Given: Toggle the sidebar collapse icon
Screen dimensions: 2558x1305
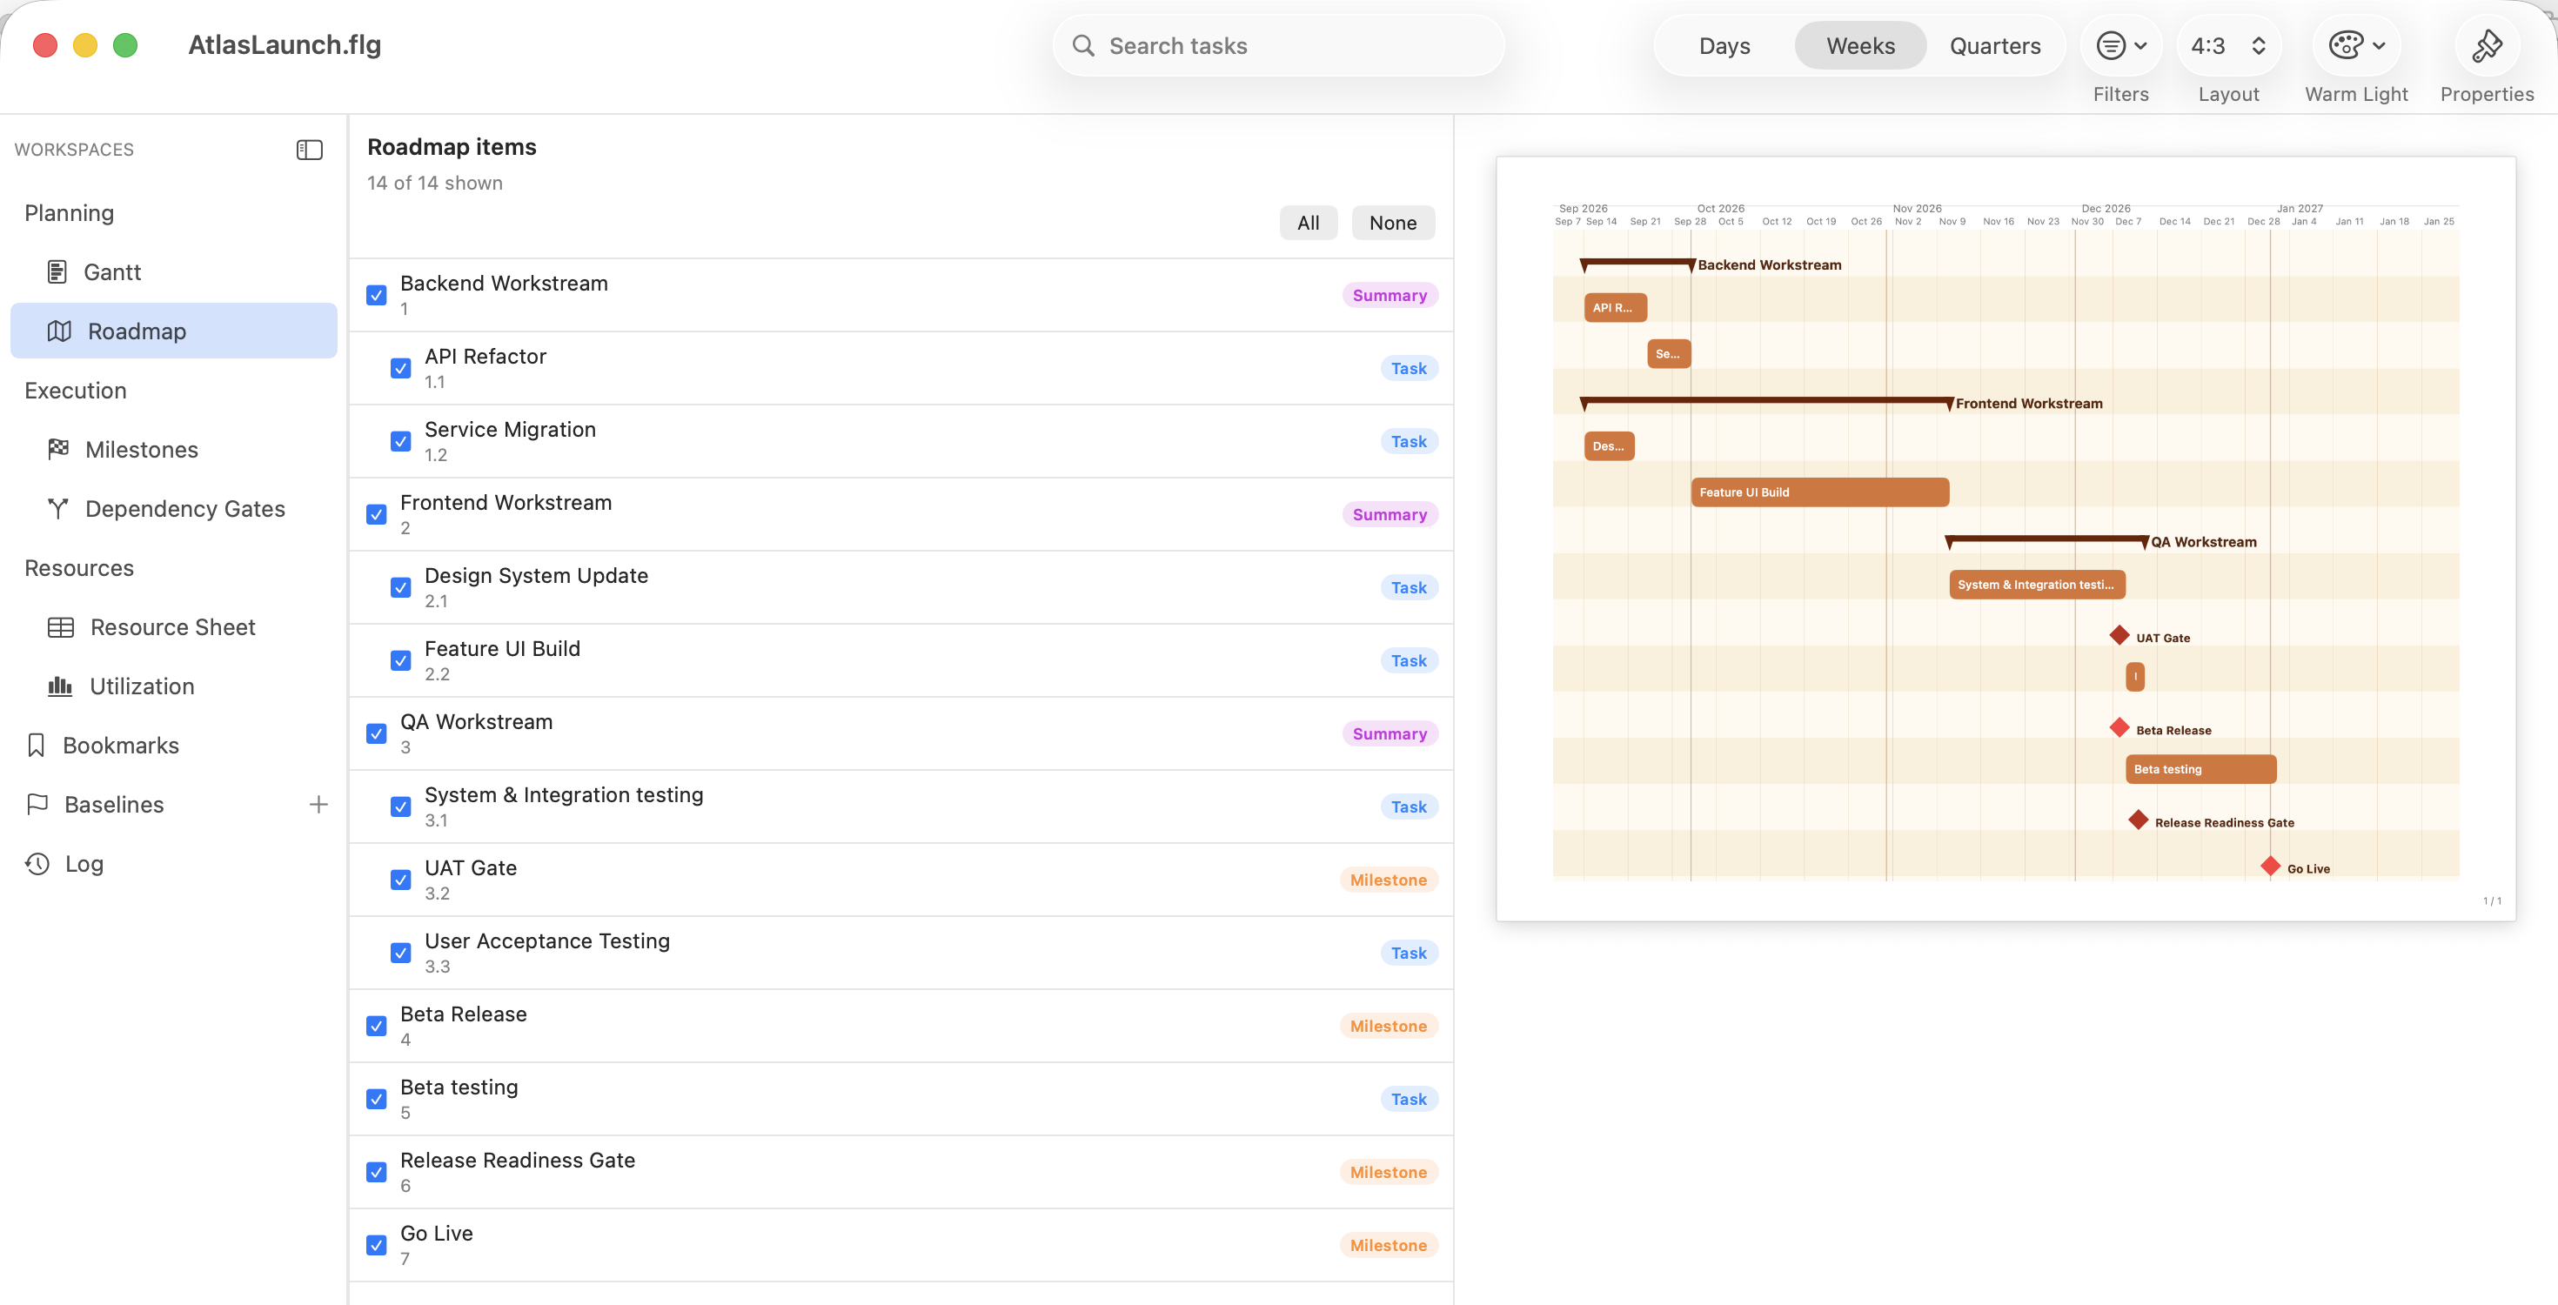Looking at the screenshot, I should pyautogui.click(x=310, y=149).
